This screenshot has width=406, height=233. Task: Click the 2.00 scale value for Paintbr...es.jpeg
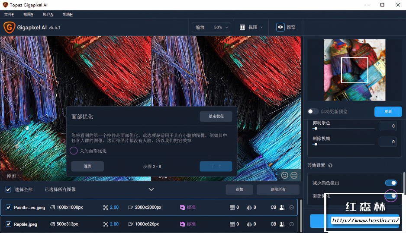click(x=114, y=207)
